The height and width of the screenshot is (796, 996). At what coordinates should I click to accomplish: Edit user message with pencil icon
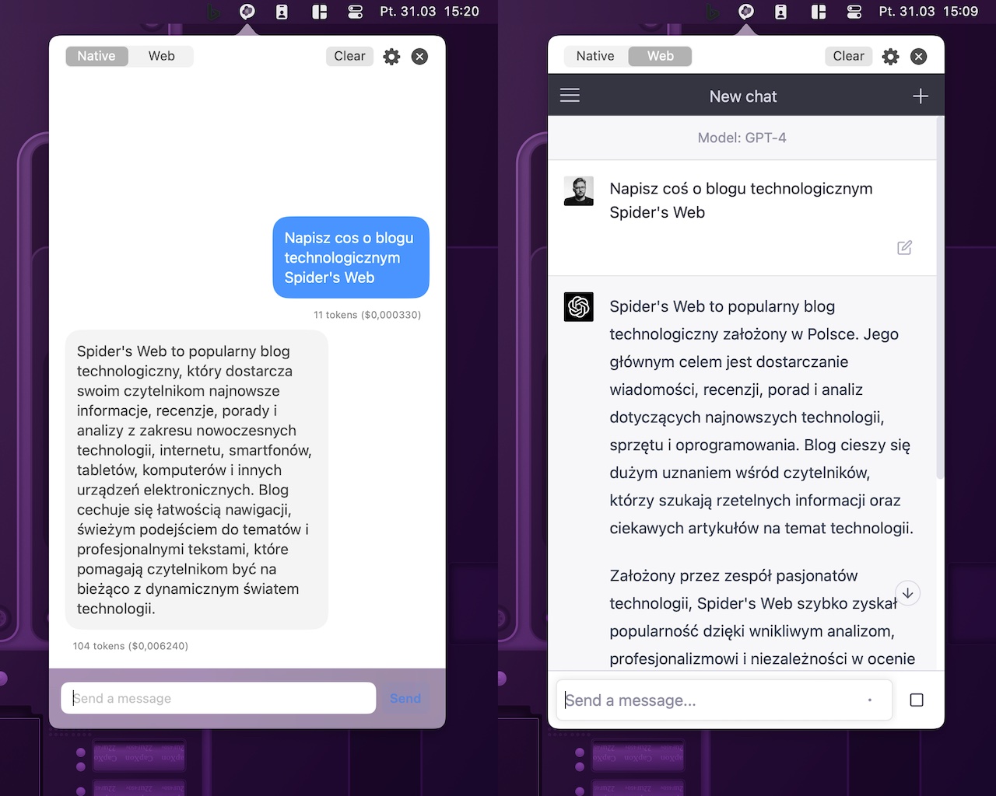[904, 248]
